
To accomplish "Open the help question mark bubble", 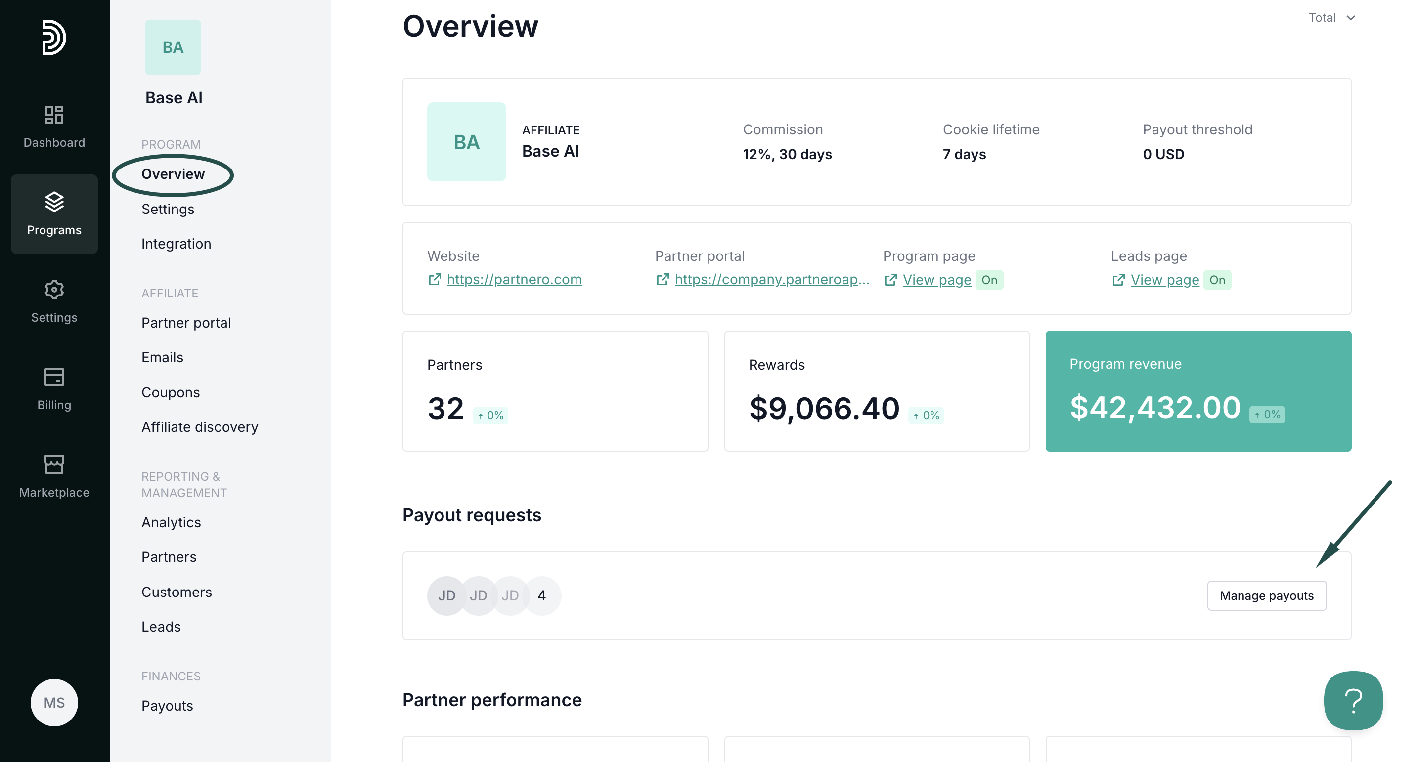I will (x=1353, y=700).
